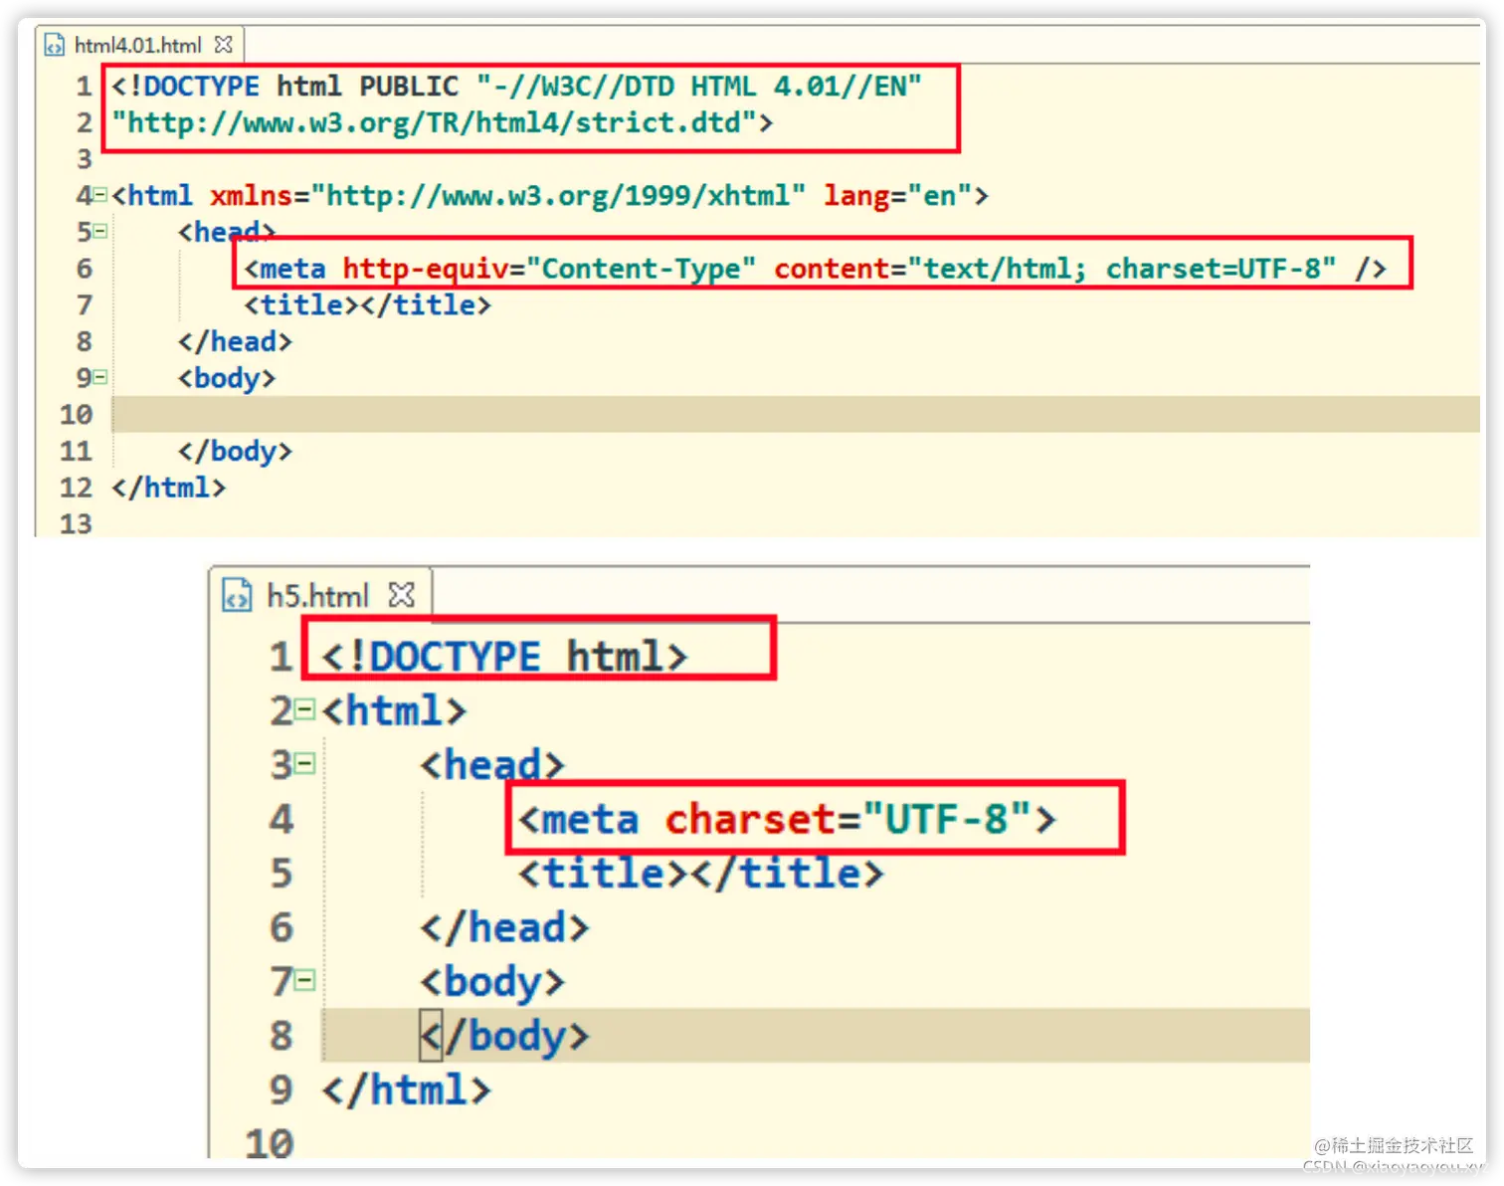The width and height of the screenshot is (1504, 1186).
Task: Click the strict.dtd URL line
Action: 443,122
